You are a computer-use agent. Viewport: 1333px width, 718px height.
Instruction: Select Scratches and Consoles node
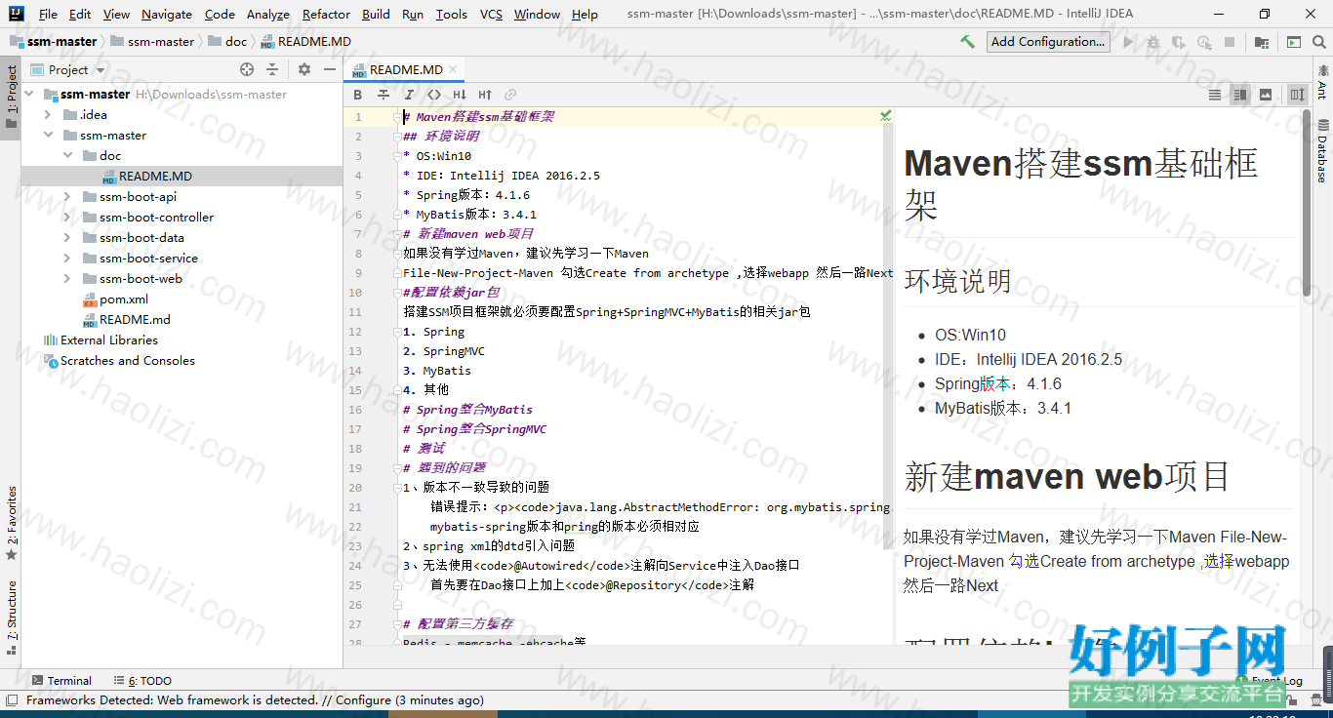pos(119,361)
